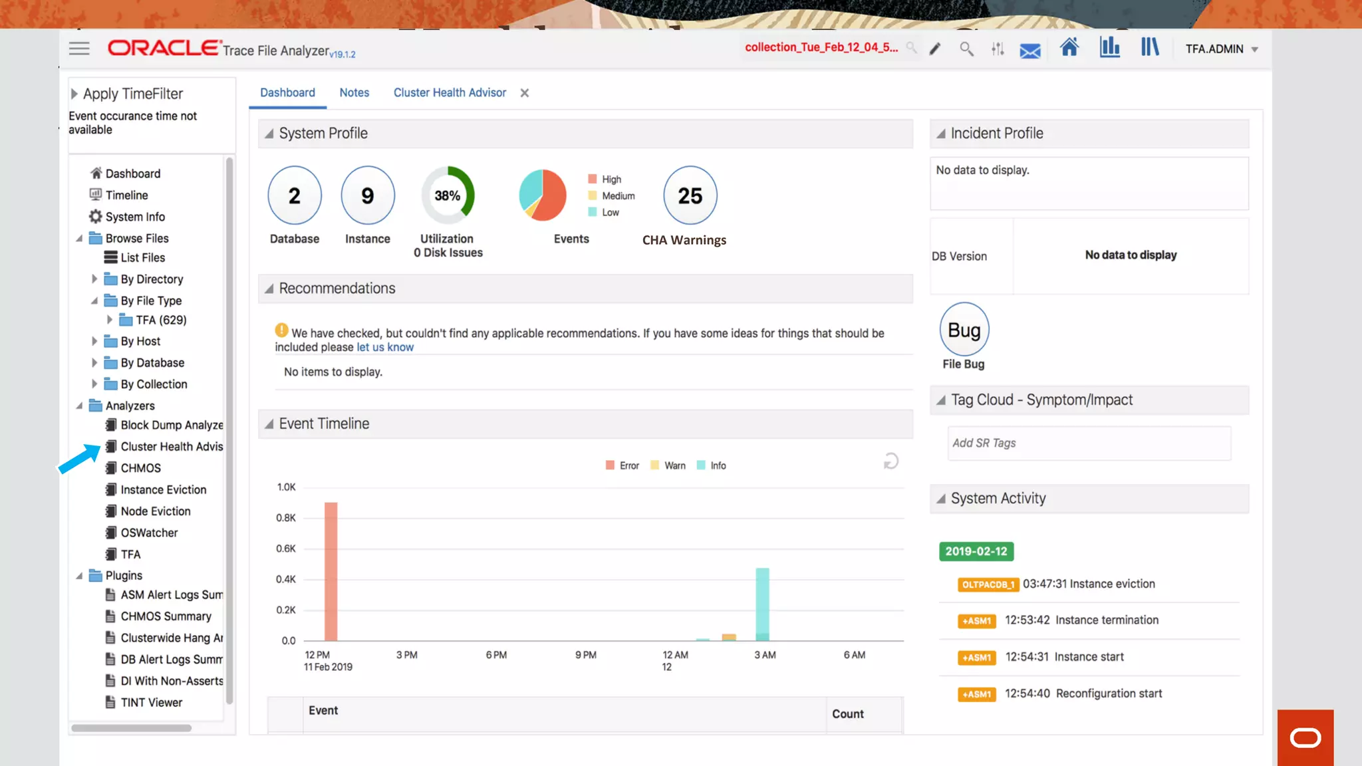This screenshot has width=1362, height=766.
Task: Go to the home icon
Action: tap(1069, 47)
